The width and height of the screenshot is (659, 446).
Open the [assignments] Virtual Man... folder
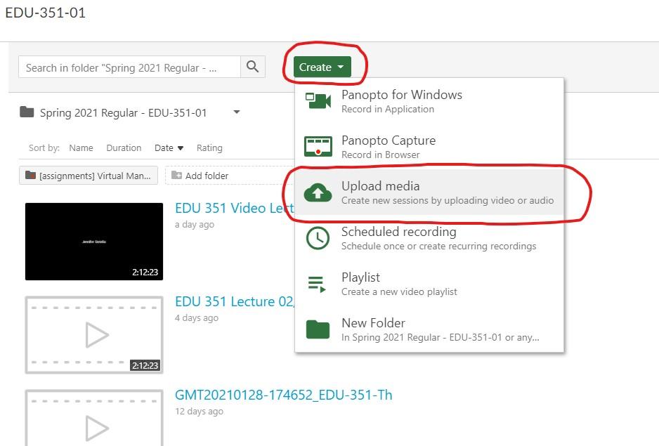89,176
